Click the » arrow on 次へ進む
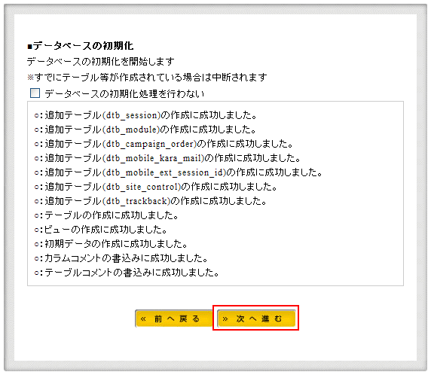 (x=225, y=319)
